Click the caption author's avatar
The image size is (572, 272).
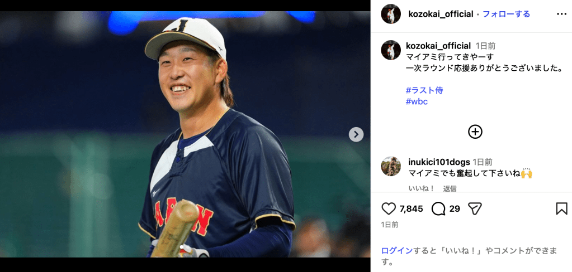coord(391,50)
